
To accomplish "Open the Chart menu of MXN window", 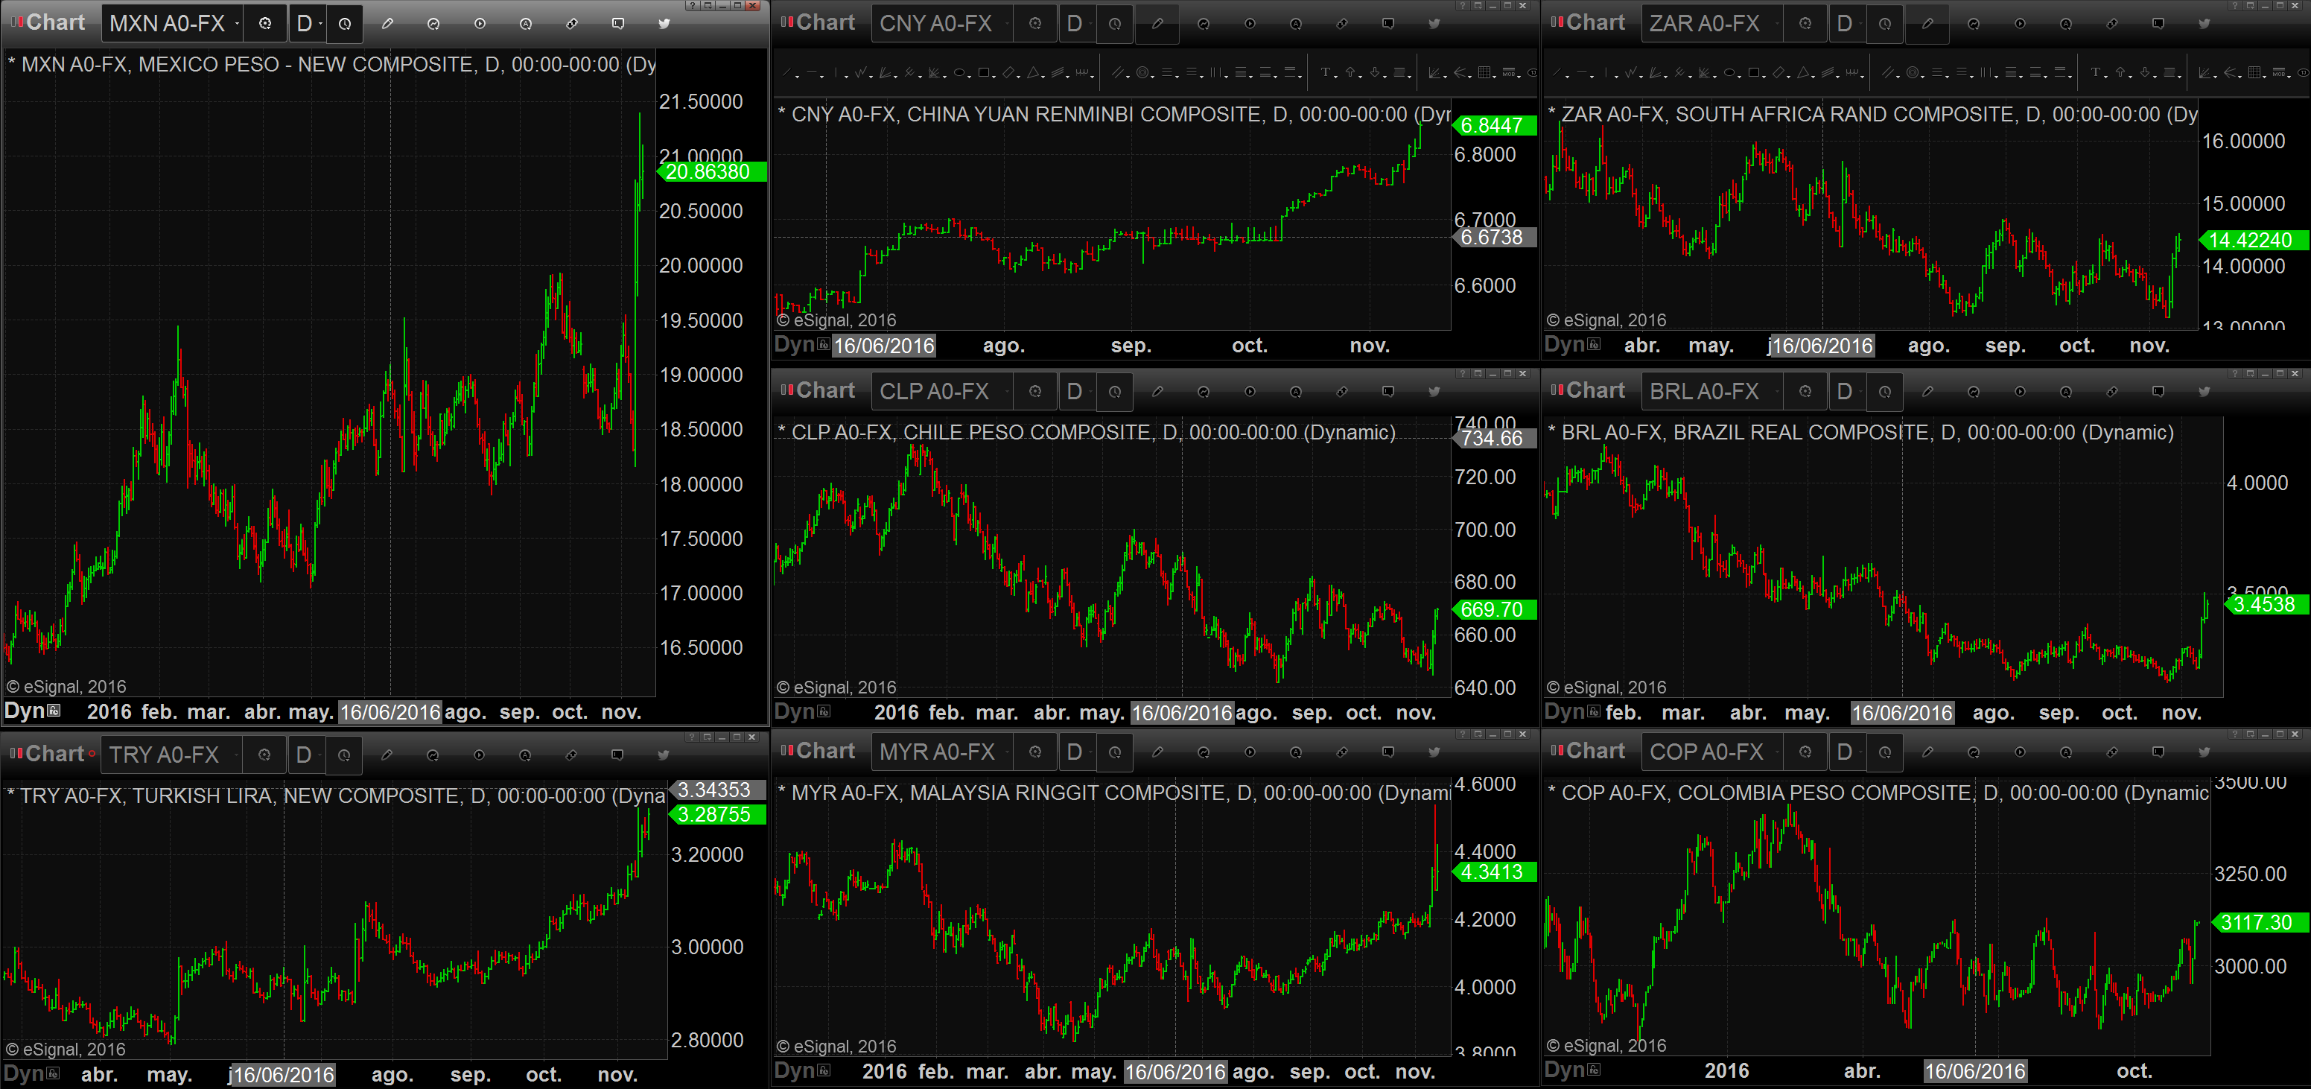I will (48, 22).
